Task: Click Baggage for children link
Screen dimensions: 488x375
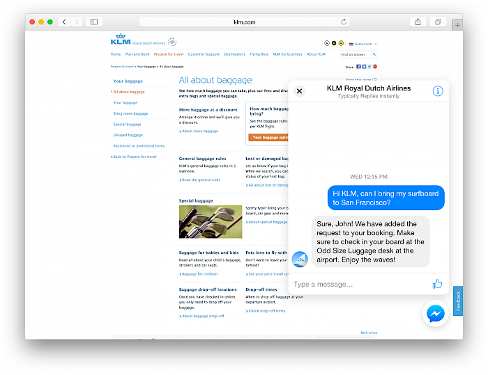Action: point(199,274)
